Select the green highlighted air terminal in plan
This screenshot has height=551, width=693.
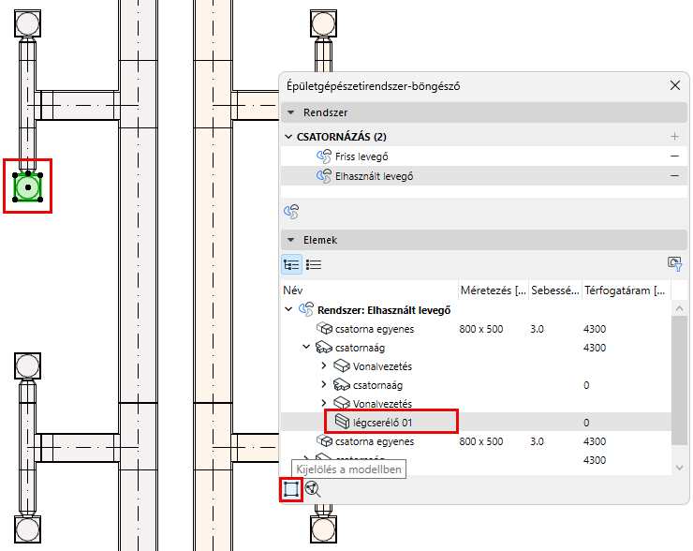(28, 187)
